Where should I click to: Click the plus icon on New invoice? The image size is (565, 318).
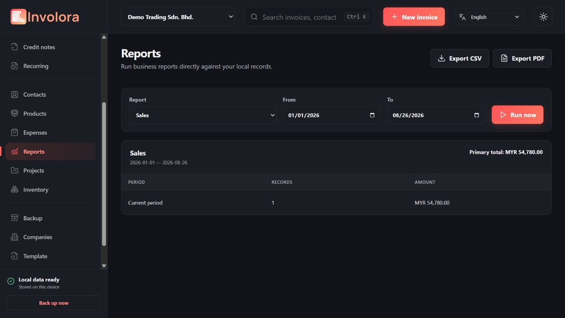395,17
